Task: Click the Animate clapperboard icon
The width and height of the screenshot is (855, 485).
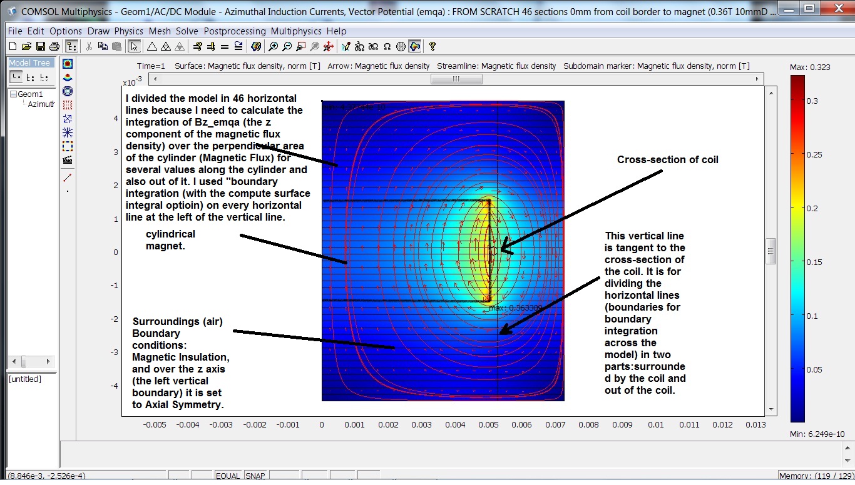Action: (x=68, y=160)
